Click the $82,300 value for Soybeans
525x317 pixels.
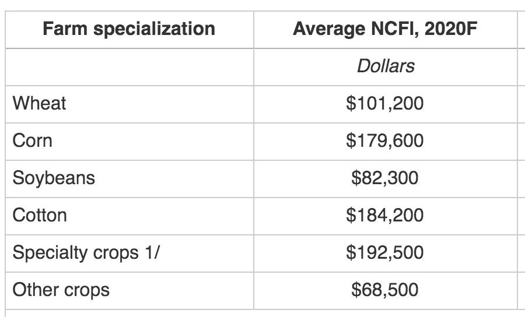(385, 178)
